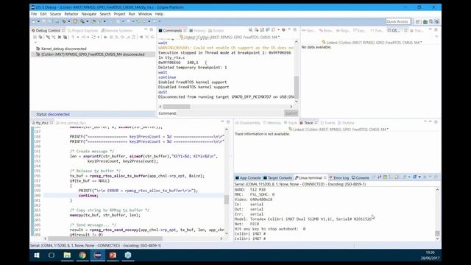Switch to the Scripts tab
The width and height of the screenshot is (471, 265).
point(216,31)
